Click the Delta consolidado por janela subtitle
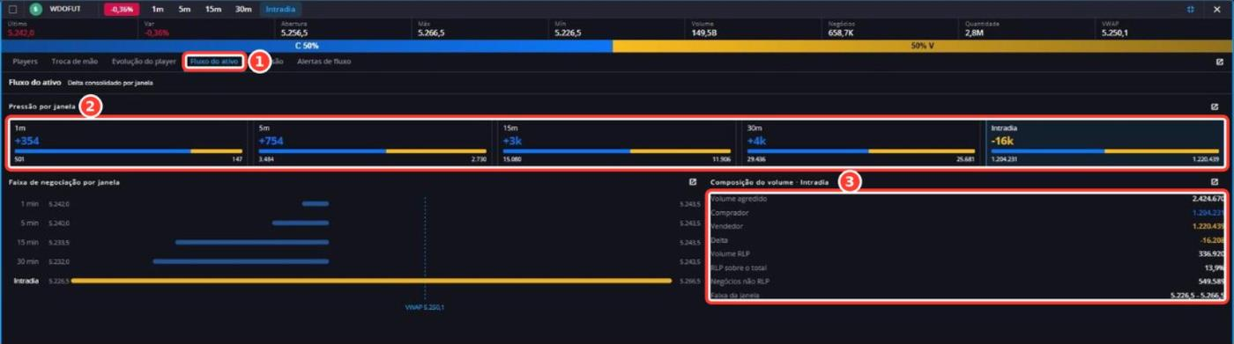This screenshot has height=344, width=1234. (110, 83)
